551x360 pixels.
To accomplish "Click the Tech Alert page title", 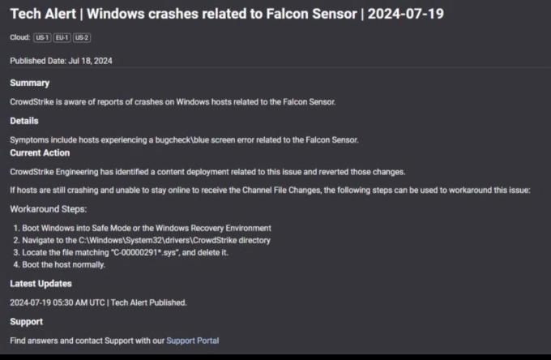I will click(226, 15).
